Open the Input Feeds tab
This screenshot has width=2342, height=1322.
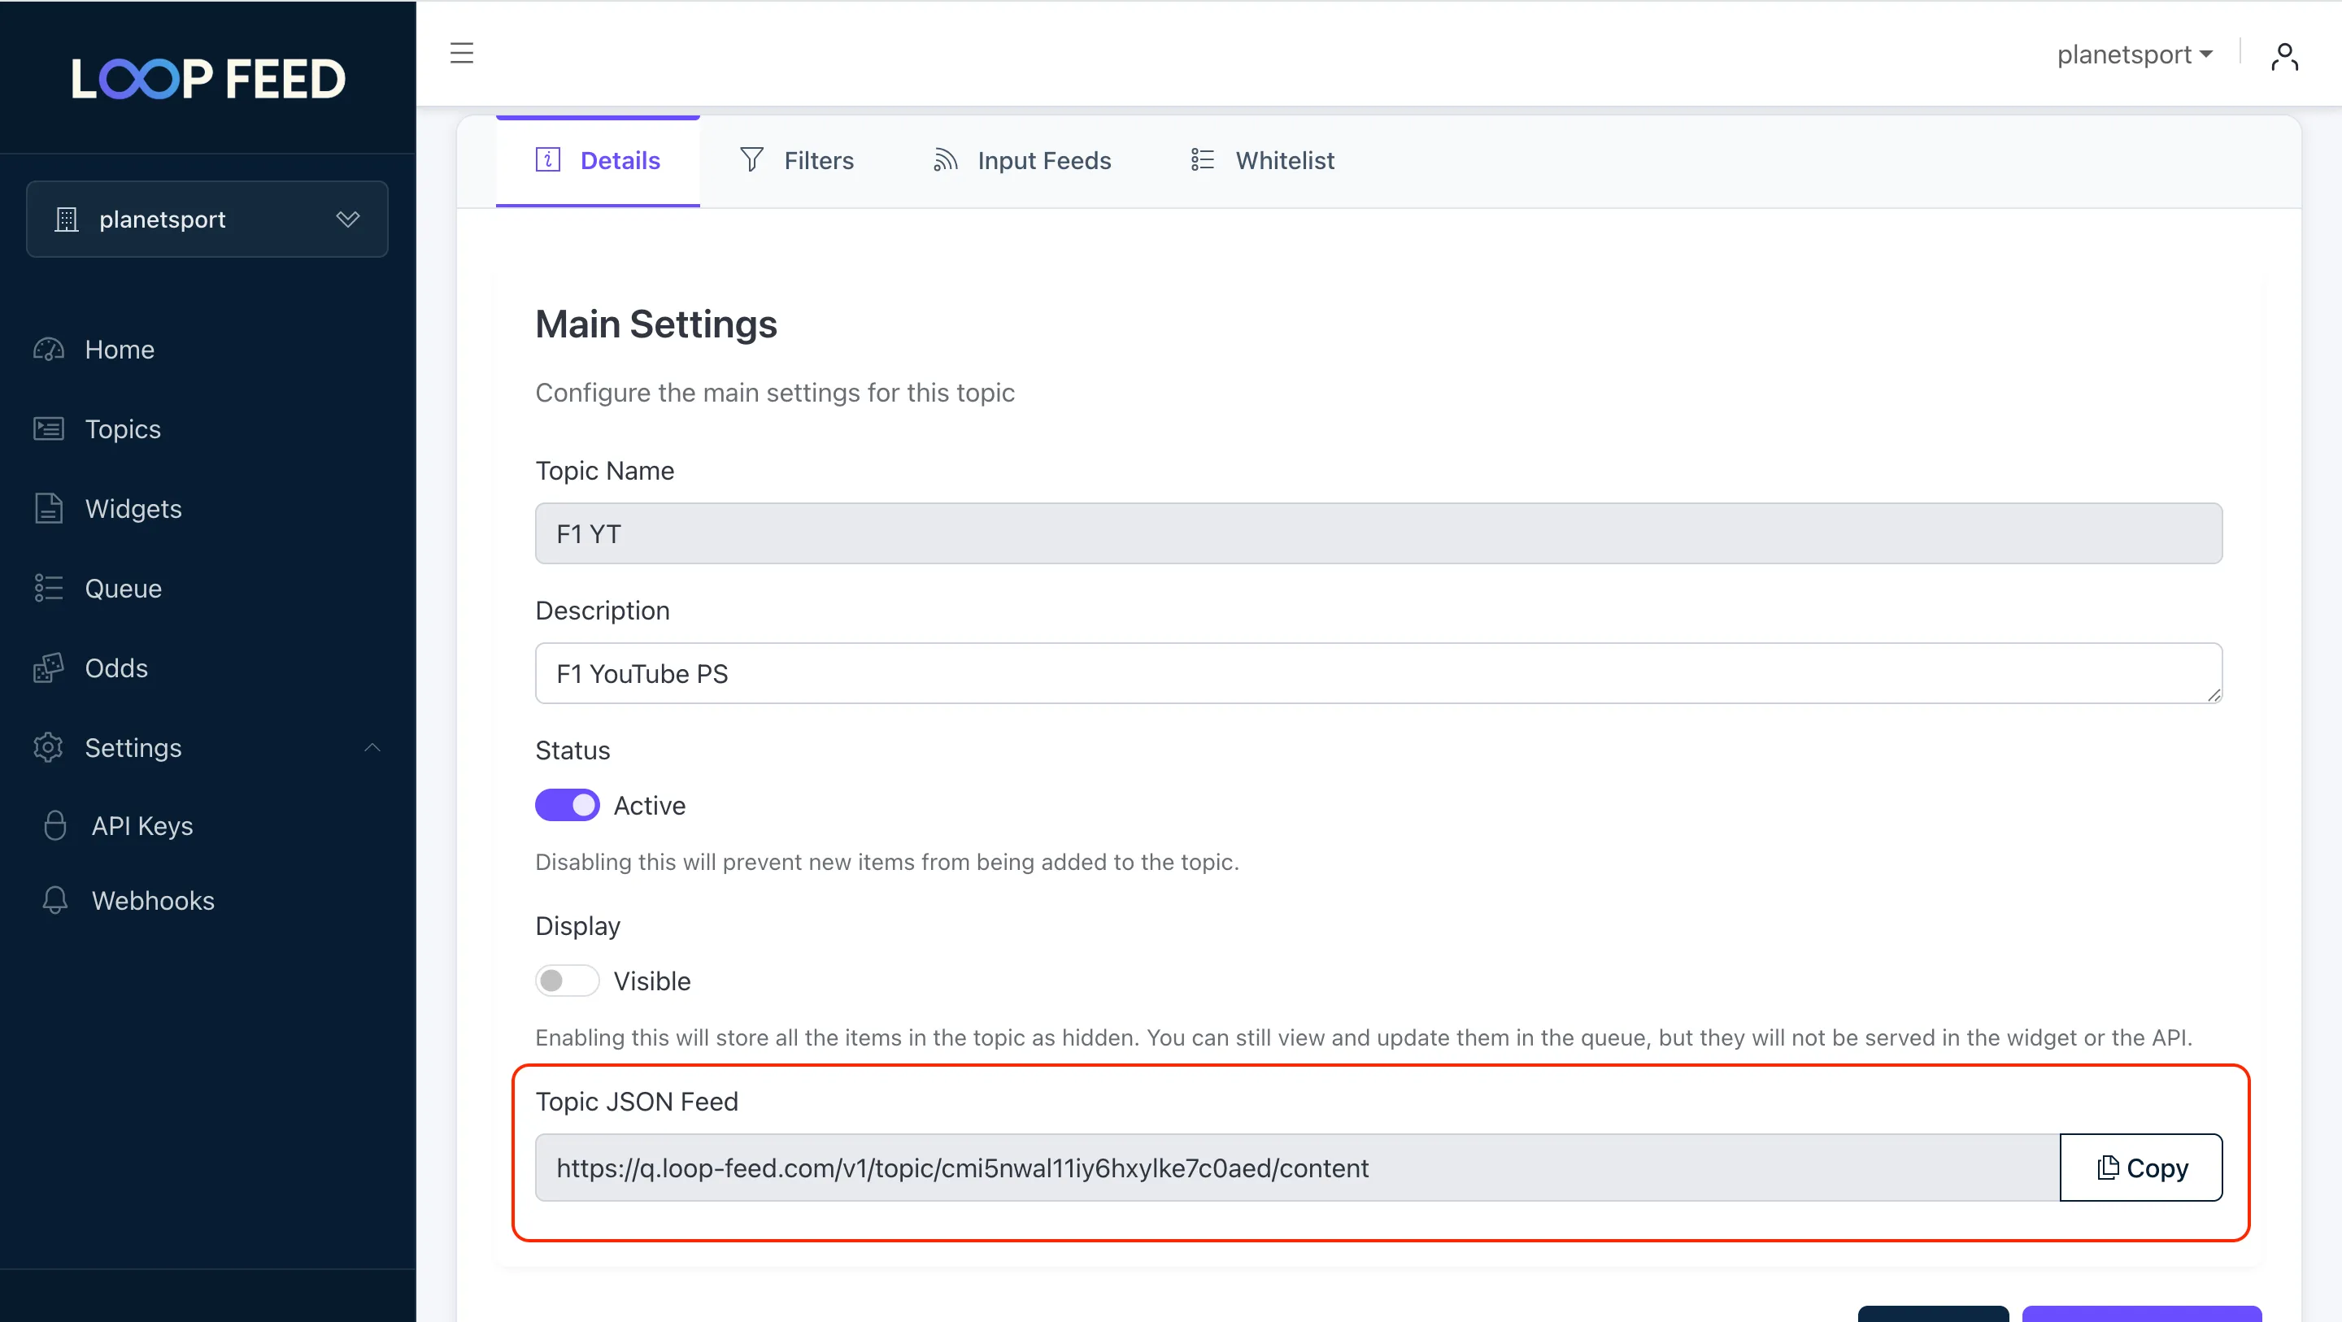coord(1022,161)
